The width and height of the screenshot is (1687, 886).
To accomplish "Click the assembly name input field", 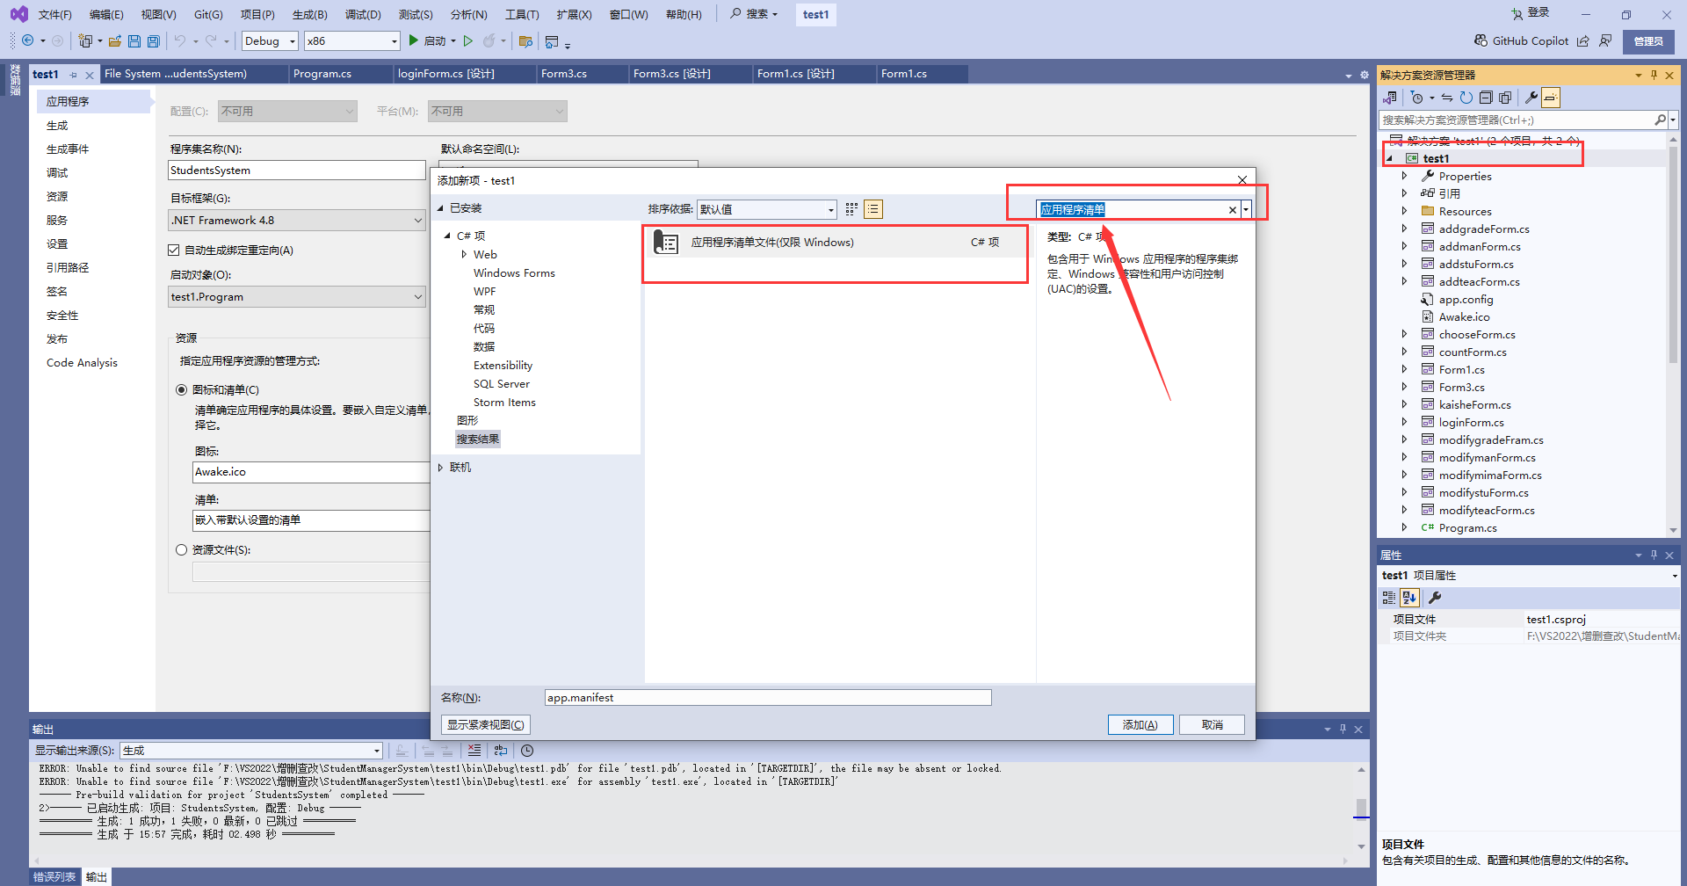I will click(x=297, y=171).
